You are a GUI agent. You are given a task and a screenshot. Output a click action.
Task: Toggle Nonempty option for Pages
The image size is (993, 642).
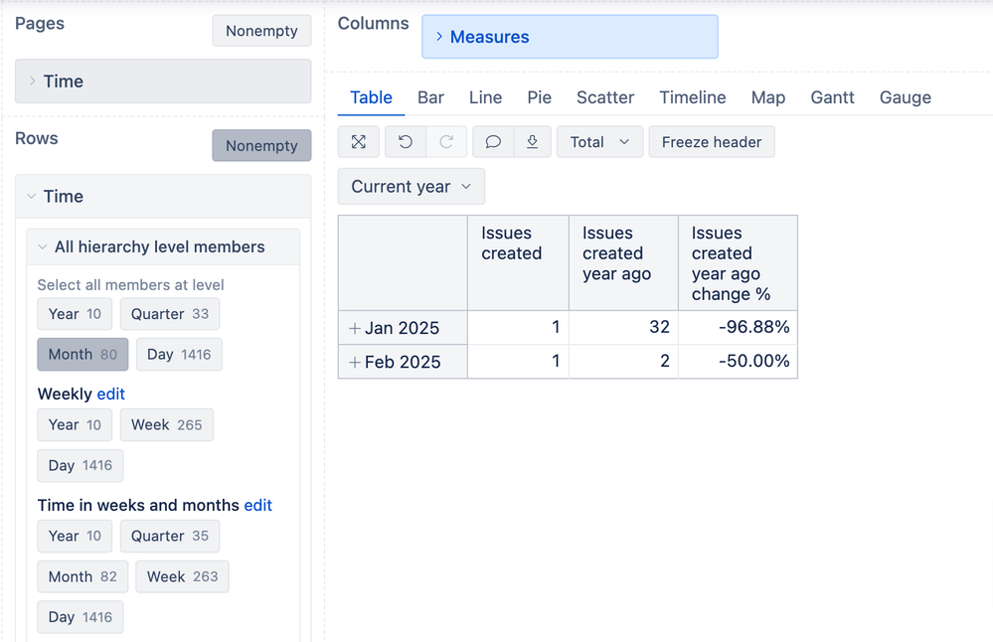(x=261, y=31)
